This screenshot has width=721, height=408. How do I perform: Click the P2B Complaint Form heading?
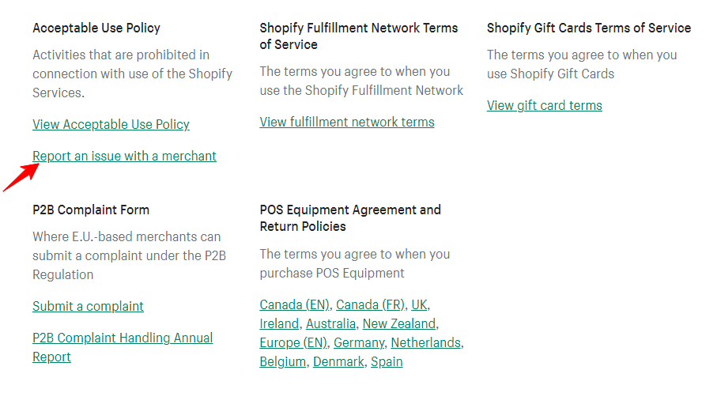(x=91, y=210)
